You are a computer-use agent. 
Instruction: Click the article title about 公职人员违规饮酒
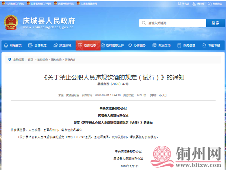pyautogui.click(x=114, y=78)
